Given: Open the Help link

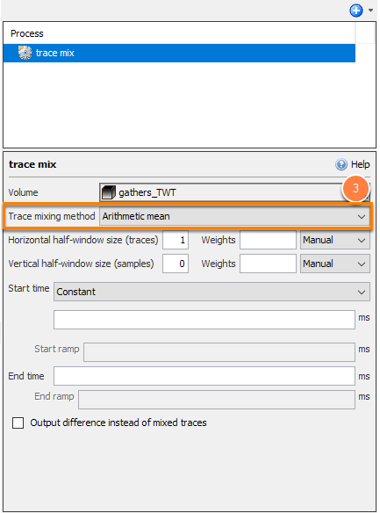Looking at the screenshot, I should 360,164.
